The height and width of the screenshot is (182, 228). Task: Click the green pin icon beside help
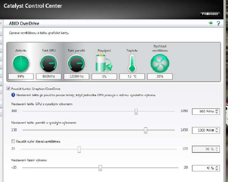pos(211,23)
